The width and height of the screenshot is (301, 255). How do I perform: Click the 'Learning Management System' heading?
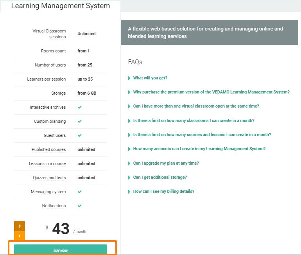(61, 6)
